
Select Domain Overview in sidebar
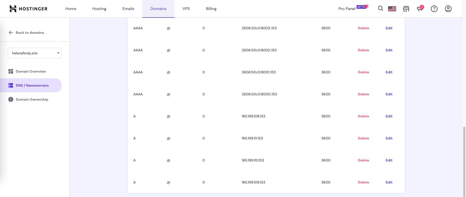31,71
